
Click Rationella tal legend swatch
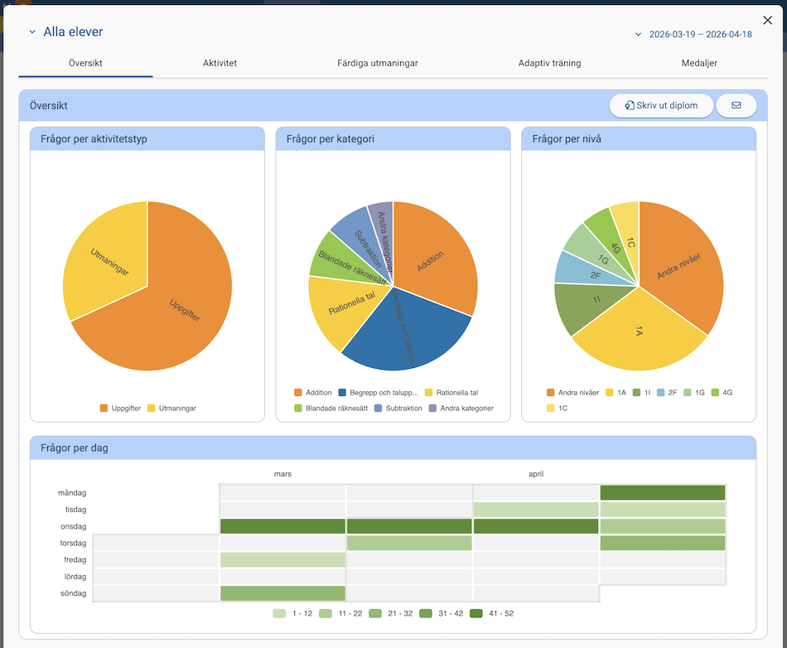[429, 393]
